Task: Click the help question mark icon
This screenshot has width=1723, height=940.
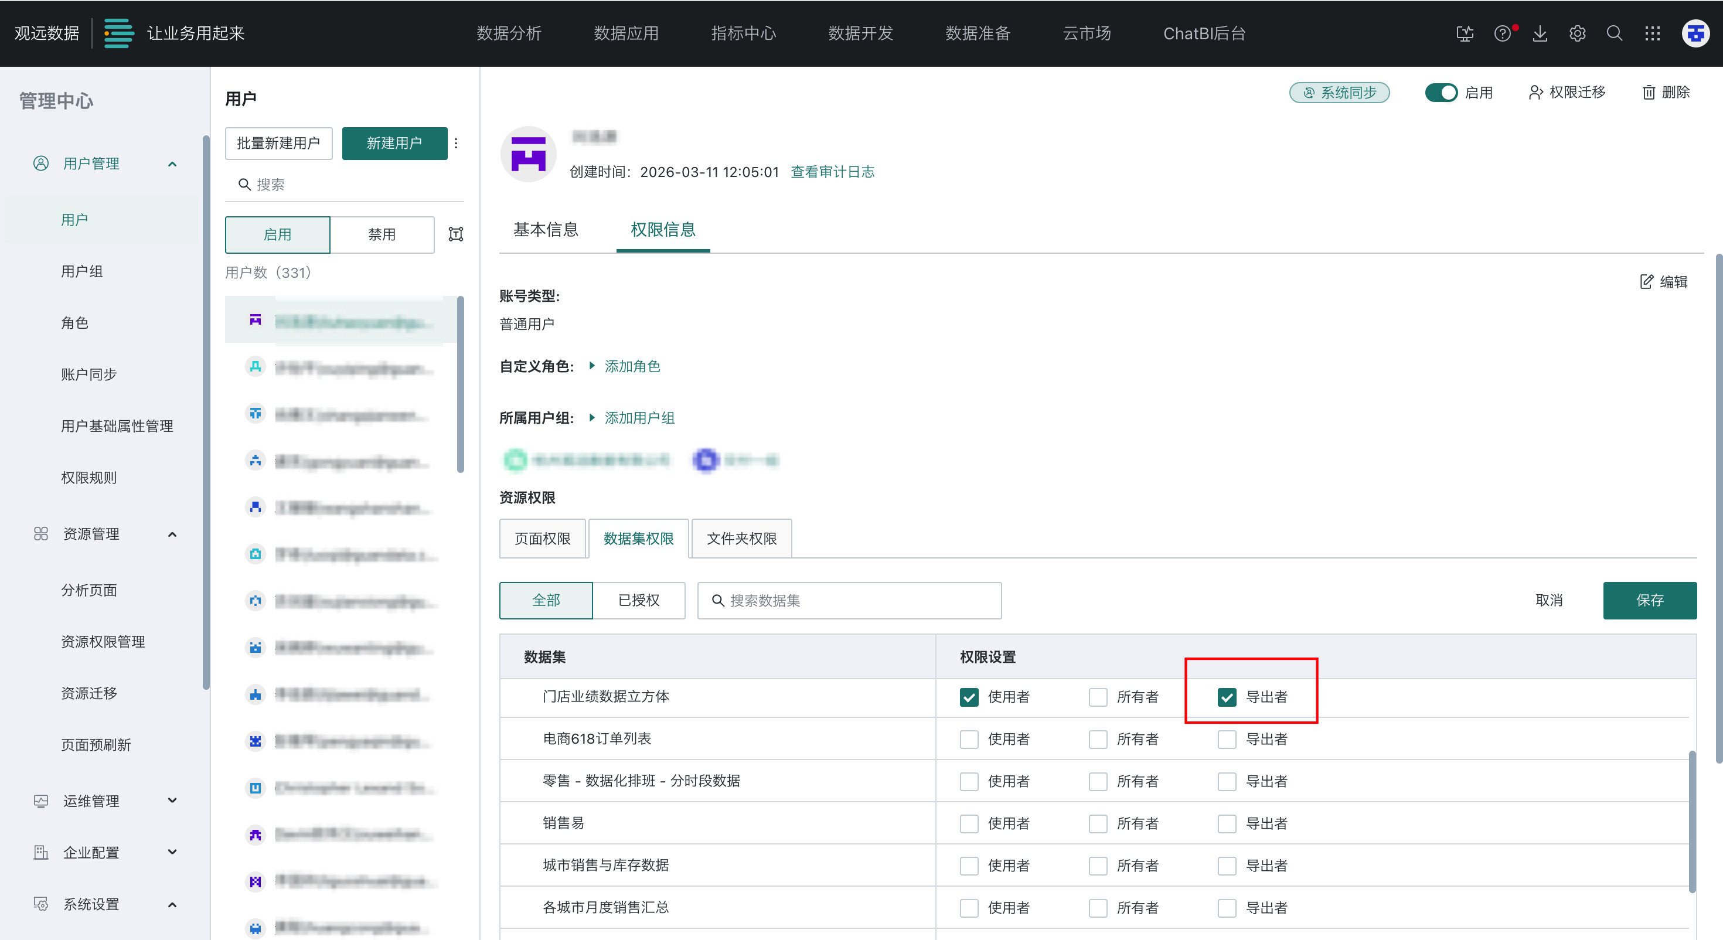Action: 1502,33
